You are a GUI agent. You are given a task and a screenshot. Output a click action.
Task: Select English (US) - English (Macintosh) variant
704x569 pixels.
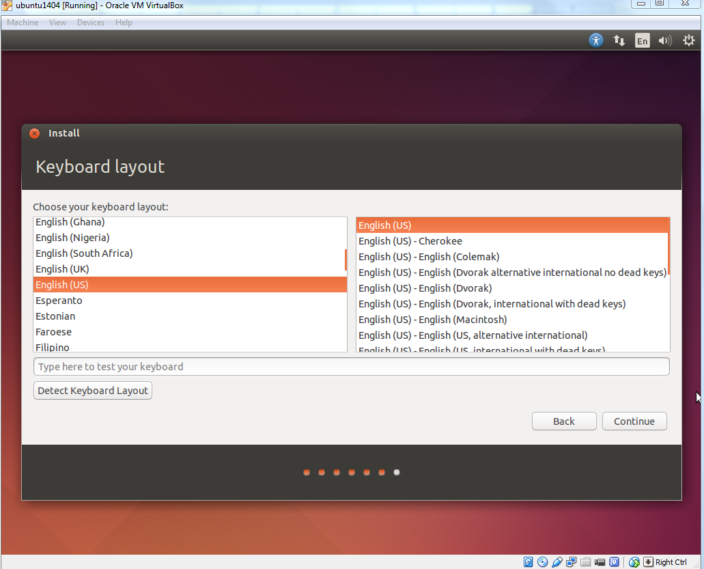(x=512, y=320)
